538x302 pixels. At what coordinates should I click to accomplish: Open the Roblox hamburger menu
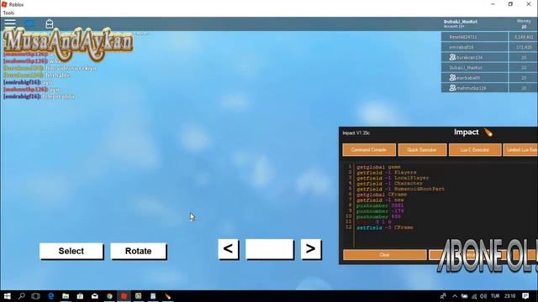(x=9, y=23)
